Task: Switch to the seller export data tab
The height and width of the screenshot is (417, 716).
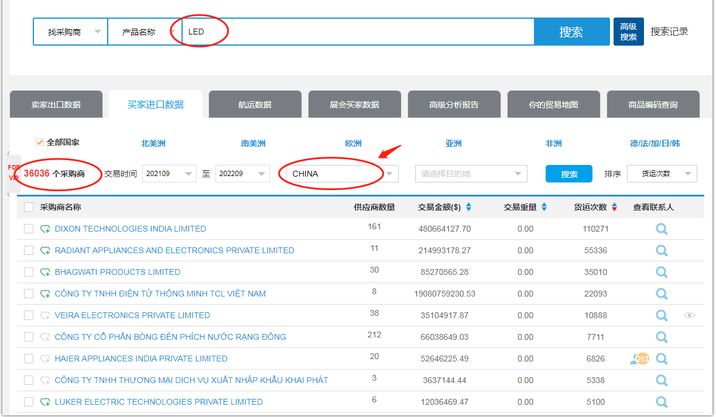Action: (56, 105)
